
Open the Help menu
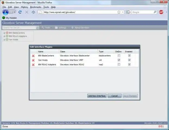(x=53, y=7)
